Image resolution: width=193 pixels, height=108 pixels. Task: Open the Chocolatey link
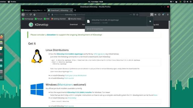[x=72, y=98]
